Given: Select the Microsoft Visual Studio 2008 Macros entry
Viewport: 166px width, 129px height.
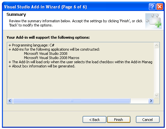Looking at the screenshot, I should pyautogui.click(x=52, y=58).
